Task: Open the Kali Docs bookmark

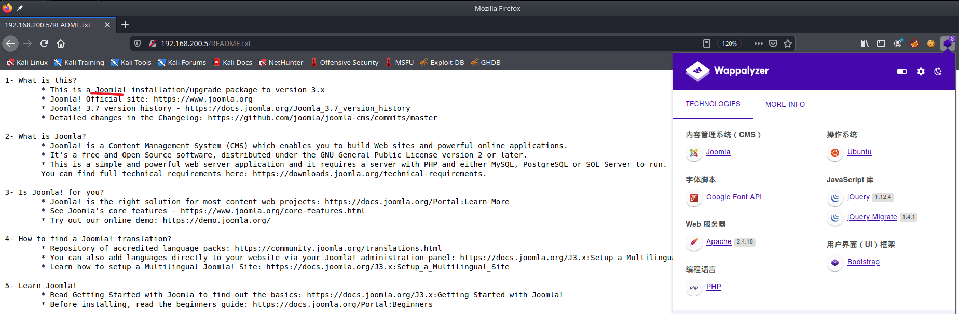Action: (x=232, y=62)
